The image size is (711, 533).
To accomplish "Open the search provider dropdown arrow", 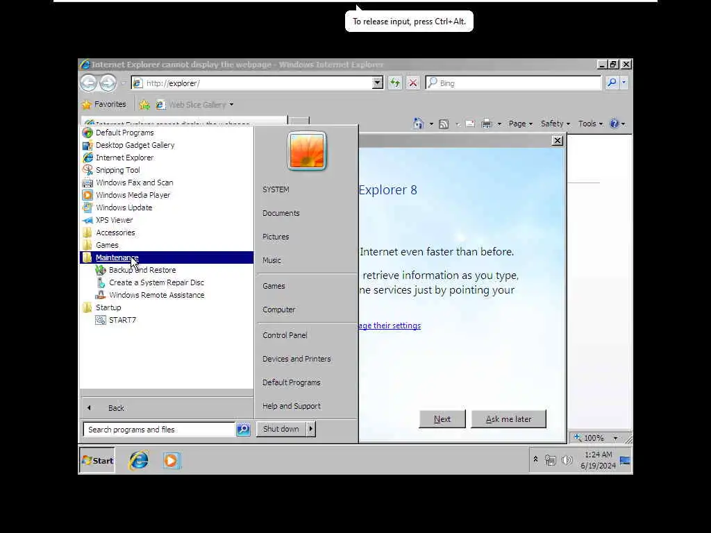I will (624, 83).
